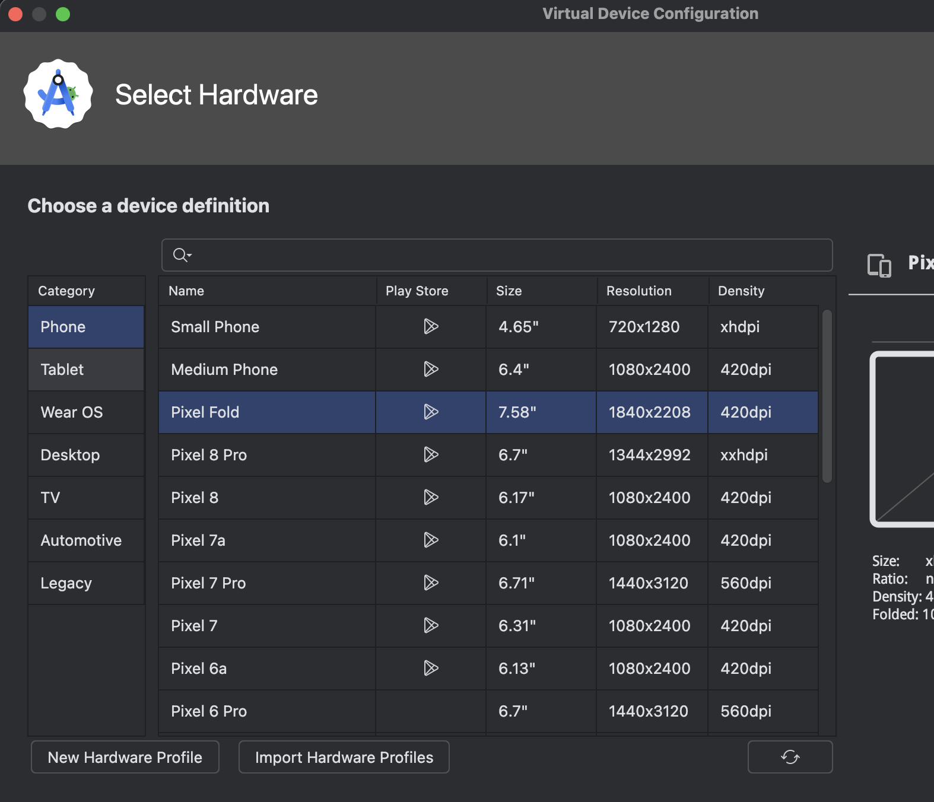Viewport: 934px width, 802px height.
Task: Select the Pixel 7a device
Action: click(x=267, y=540)
